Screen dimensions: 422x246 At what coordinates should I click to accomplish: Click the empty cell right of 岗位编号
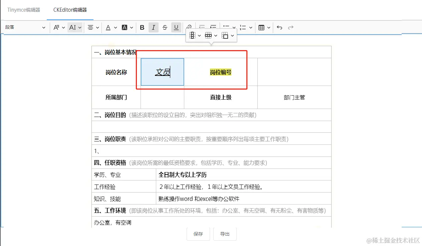click(294, 72)
